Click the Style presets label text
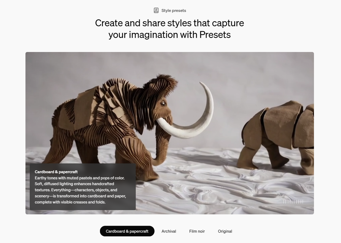Image resolution: width=341 pixels, height=243 pixels. coord(174,11)
